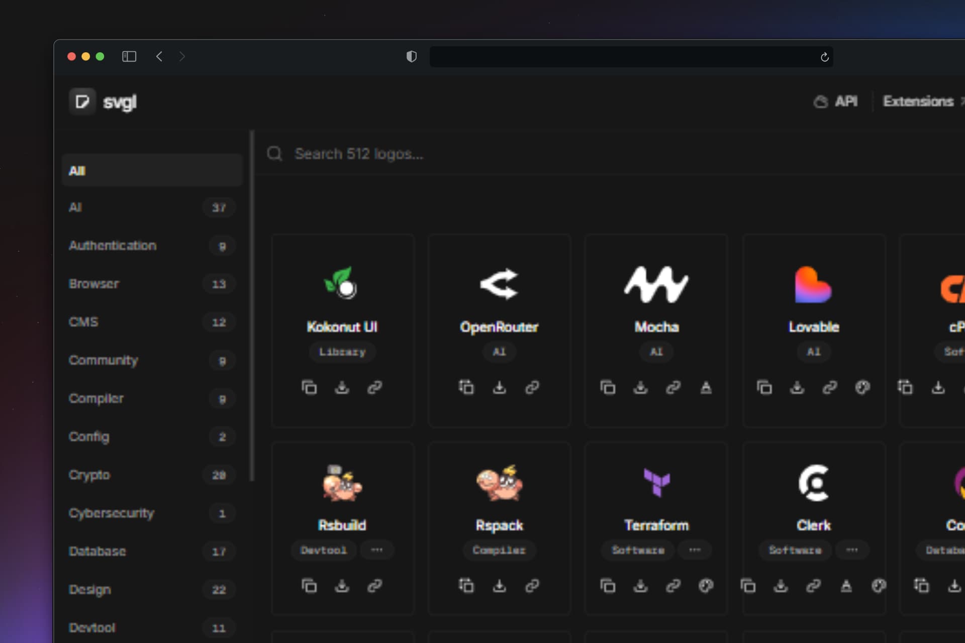965x643 pixels.
Task: Click the privacy shield icon
Action: coord(412,56)
